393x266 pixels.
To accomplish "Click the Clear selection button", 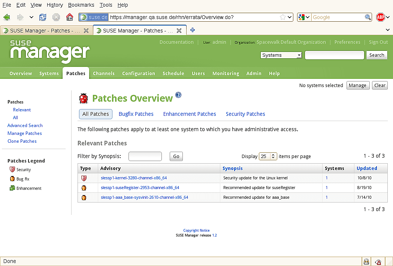I will point(380,85).
